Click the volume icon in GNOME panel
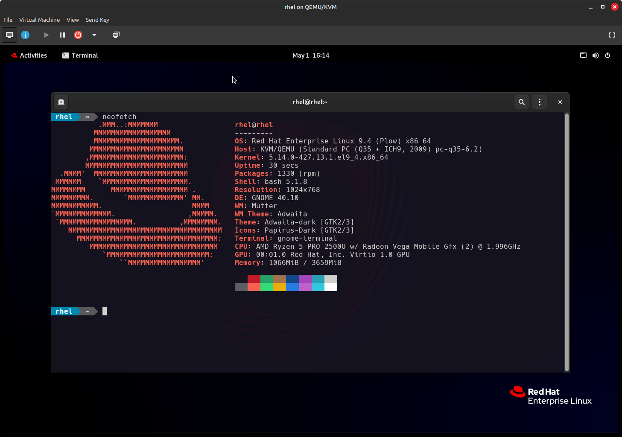The width and height of the screenshot is (622, 437). (596, 55)
